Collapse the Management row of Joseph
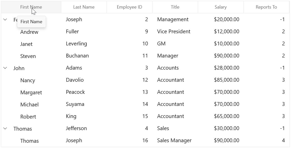The width and height of the screenshot is (291, 148). click(5, 19)
